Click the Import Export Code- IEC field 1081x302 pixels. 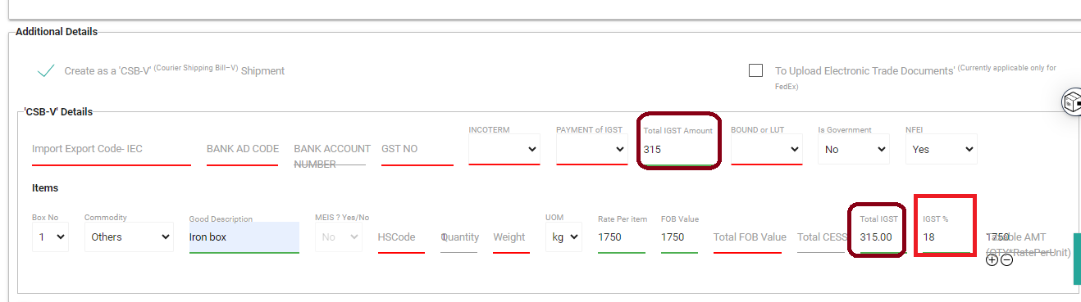click(112, 151)
